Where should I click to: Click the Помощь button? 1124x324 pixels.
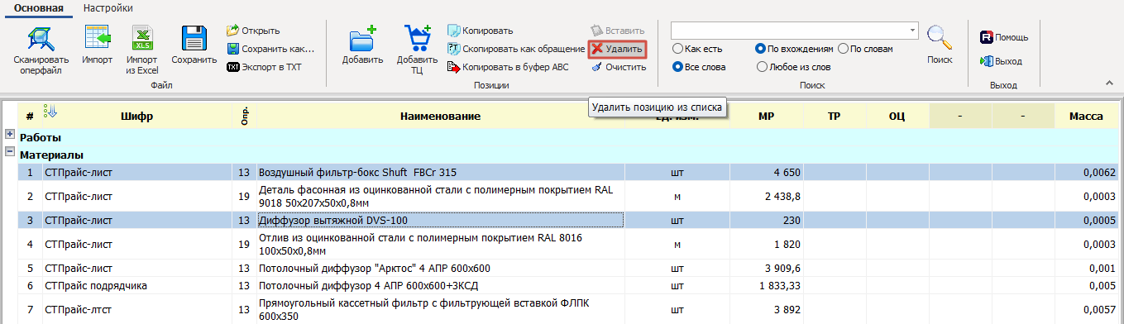(1004, 37)
